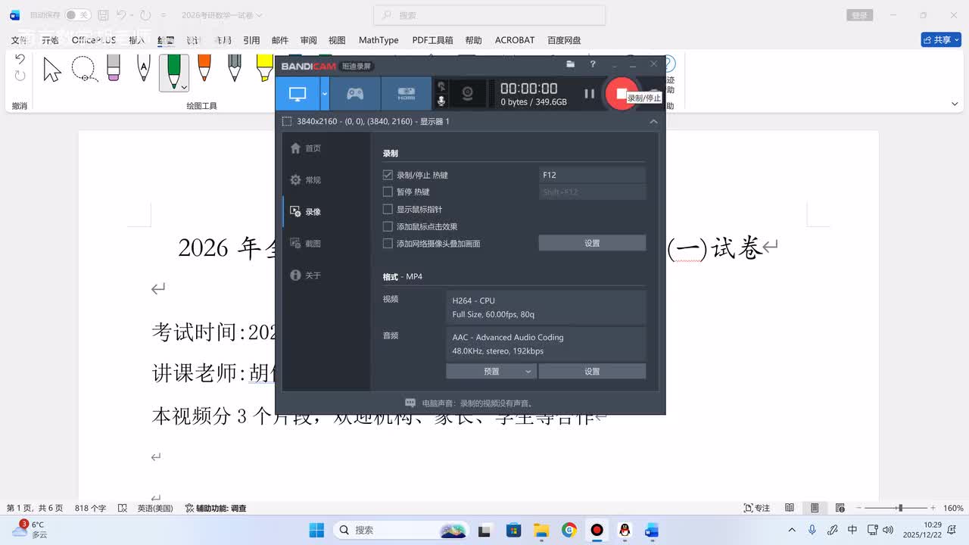Open Bandicam output folder icon
The width and height of the screenshot is (969, 545).
(x=570, y=64)
